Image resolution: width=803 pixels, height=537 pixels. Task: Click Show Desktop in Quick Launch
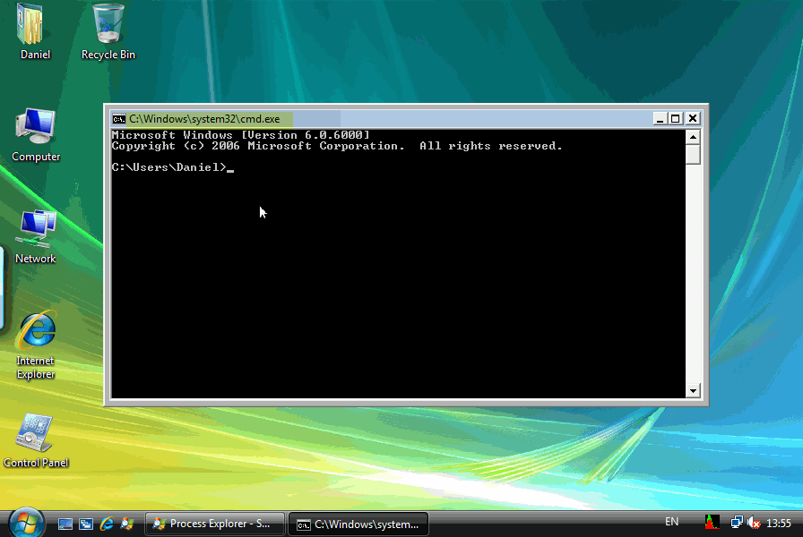click(65, 523)
